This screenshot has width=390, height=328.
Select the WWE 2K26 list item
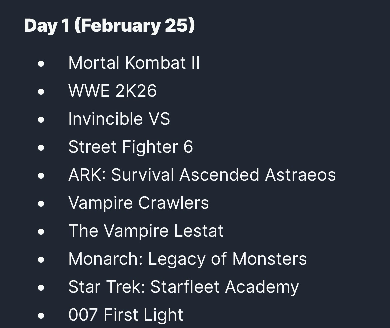coord(112,91)
